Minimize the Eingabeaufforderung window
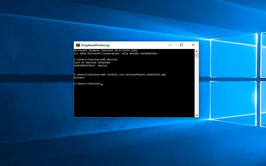 (x=170, y=45)
